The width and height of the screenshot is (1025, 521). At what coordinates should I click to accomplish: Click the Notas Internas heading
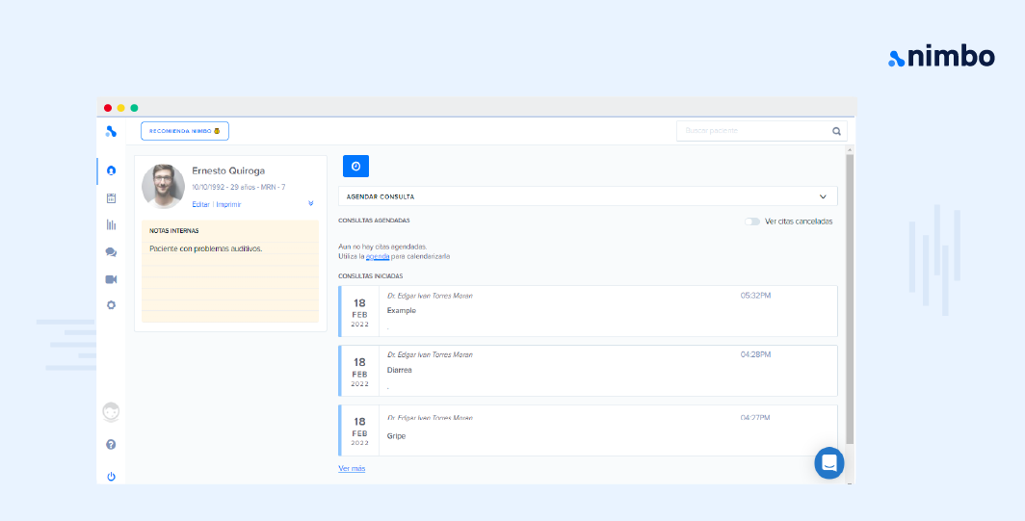pyautogui.click(x=173, y=231)
